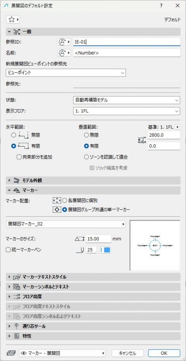Click the pen number 25 field

pyautogui.click(x=91, y=250)
